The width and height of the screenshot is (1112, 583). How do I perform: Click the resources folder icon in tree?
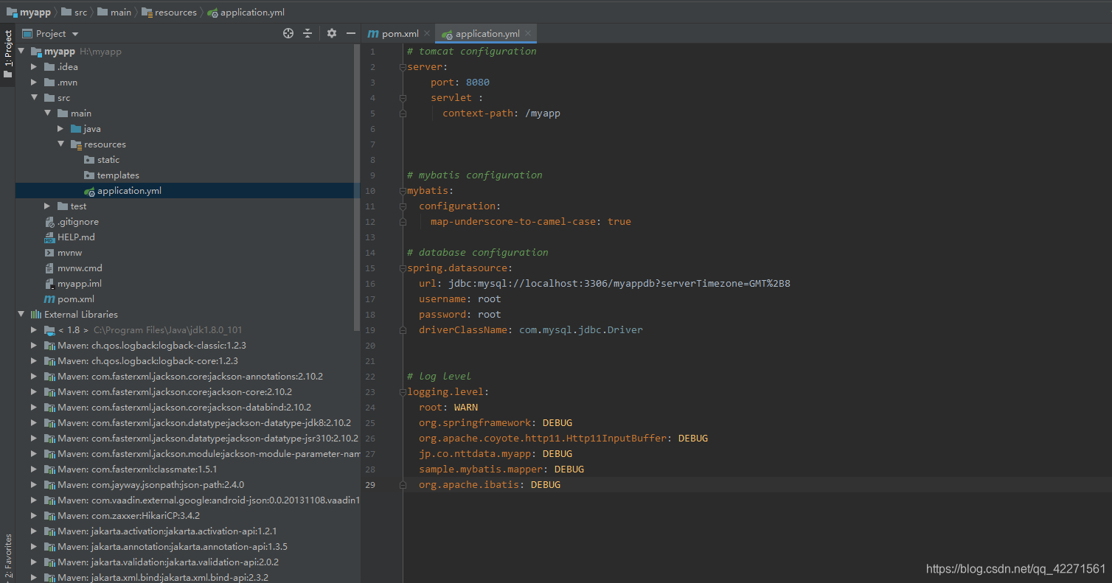(x=76, y=144)
